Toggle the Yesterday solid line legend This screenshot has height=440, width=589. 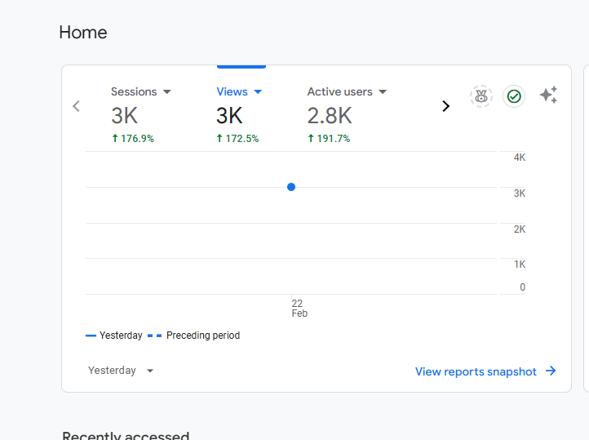pos(114,336)
